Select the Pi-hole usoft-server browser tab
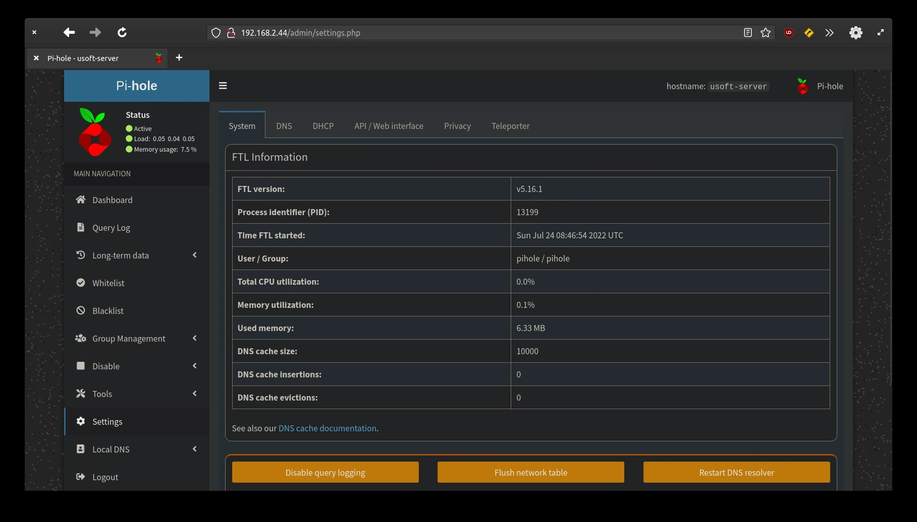The width and height of the screenshot is (917, 522). click(x=98, y=58)
